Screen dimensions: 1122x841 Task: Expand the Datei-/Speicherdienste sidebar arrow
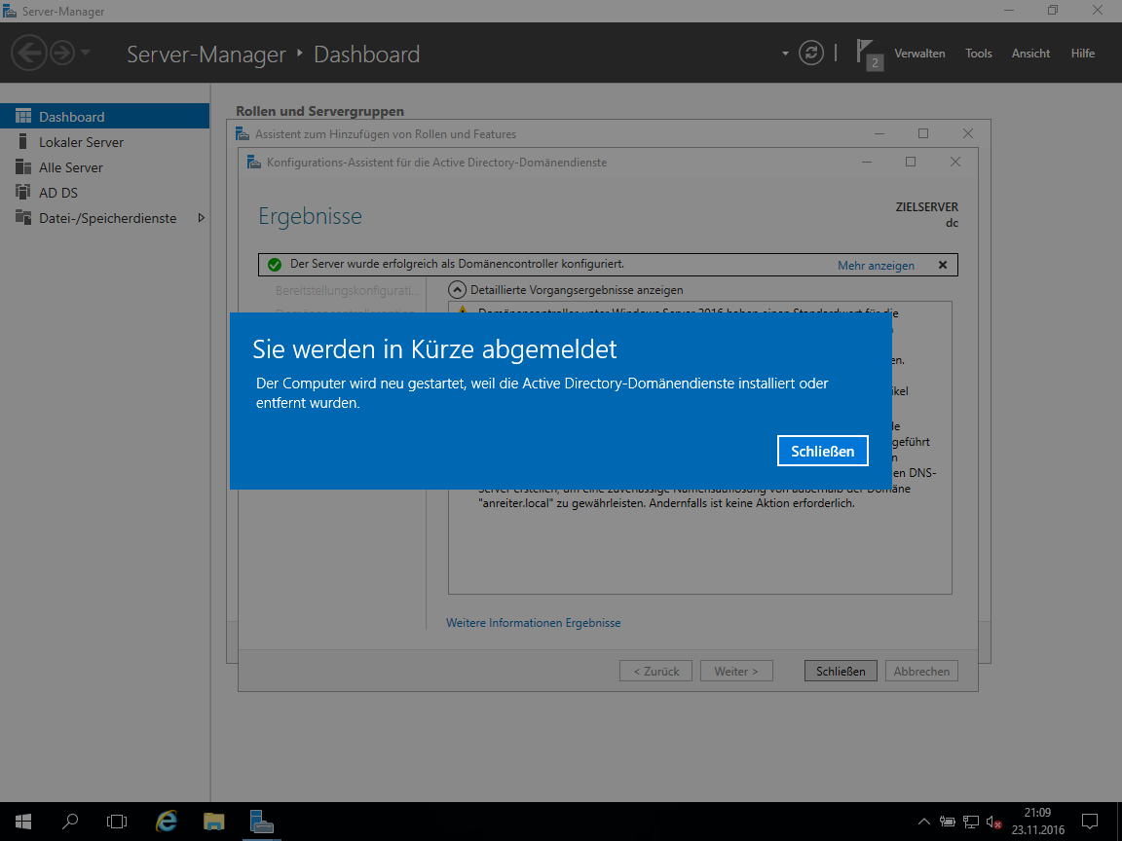[201, 218]
